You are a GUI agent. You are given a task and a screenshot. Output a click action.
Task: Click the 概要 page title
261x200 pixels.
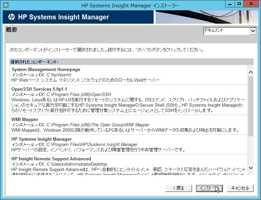point(11,30)
